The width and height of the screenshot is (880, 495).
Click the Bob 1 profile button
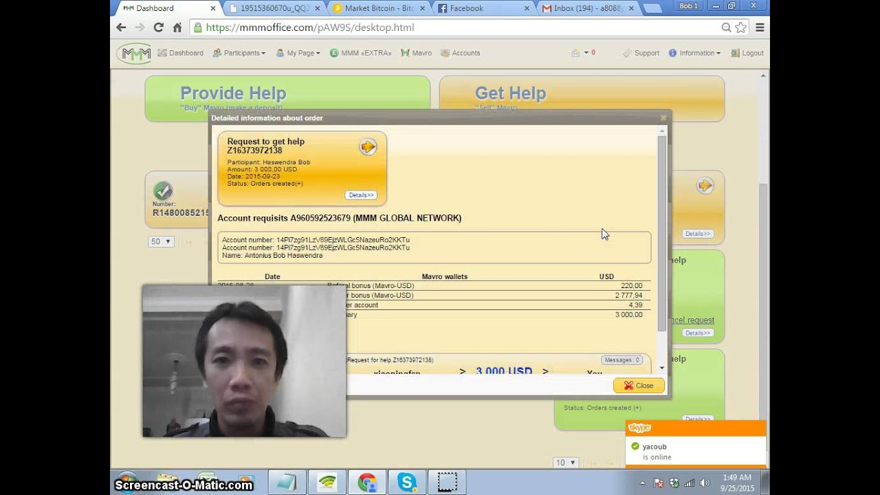(688, 6)
